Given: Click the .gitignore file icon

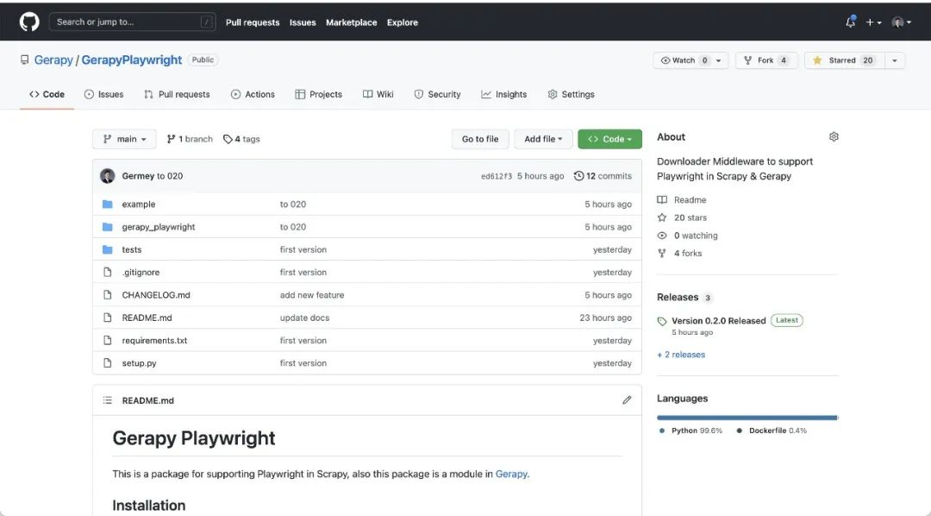Looking at the screenshot, I should (x=108, y=273).
